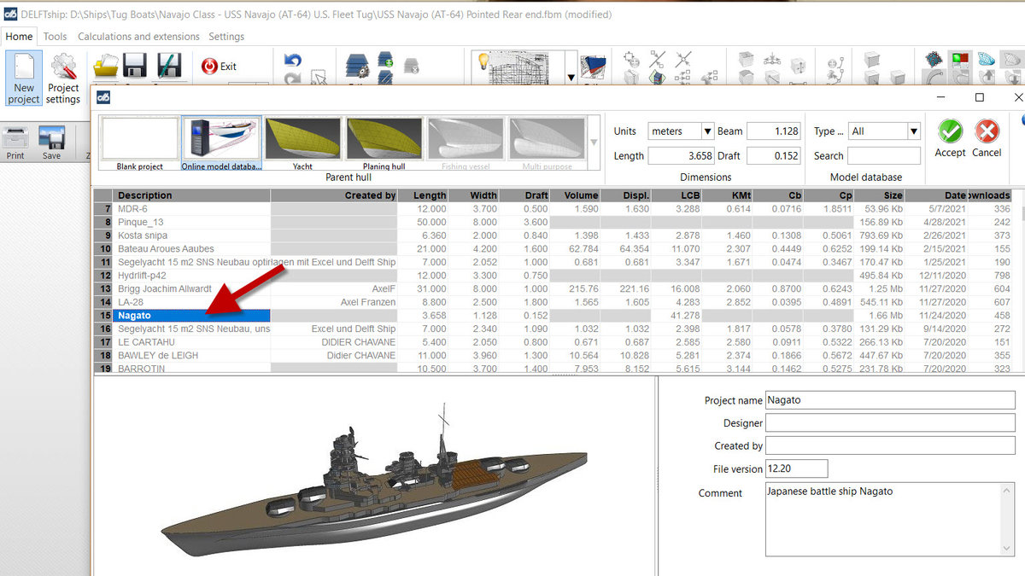
Task: Click the Designer text field
Action: pyautogui.click(x=889, y=423)
